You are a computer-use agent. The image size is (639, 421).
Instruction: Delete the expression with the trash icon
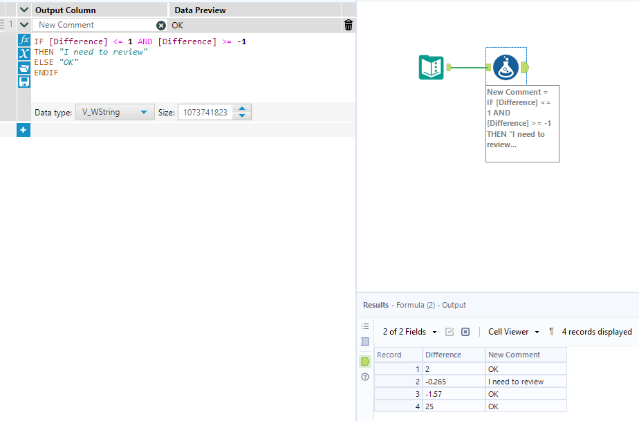[x=348, y=25]
